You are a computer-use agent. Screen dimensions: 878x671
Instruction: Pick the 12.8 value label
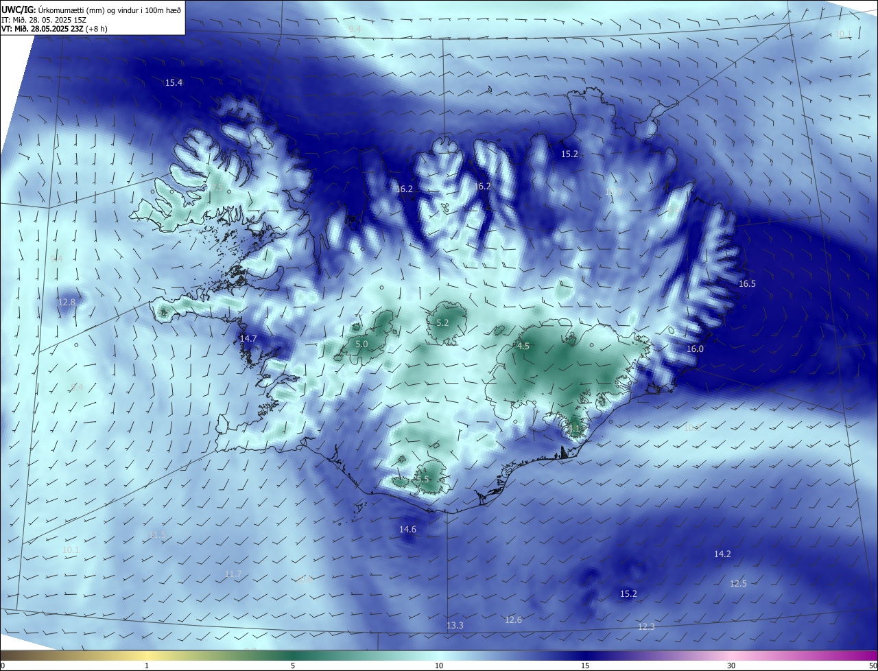[x=67, y=302]
